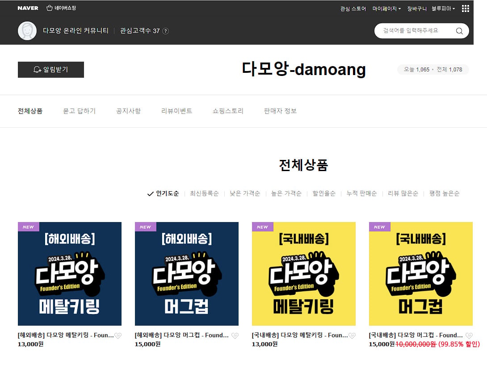
Task: Open the 관심고객수 help question mark
Action: pyautogui.click(x=166, y=31)
